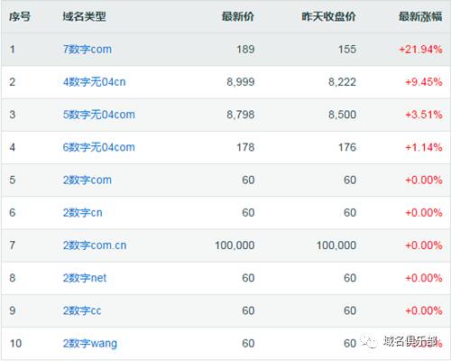Viewport: 451px width, 361px height.
Task: Open the 2数字cc domain link
Action: click(x=82, y=310)
